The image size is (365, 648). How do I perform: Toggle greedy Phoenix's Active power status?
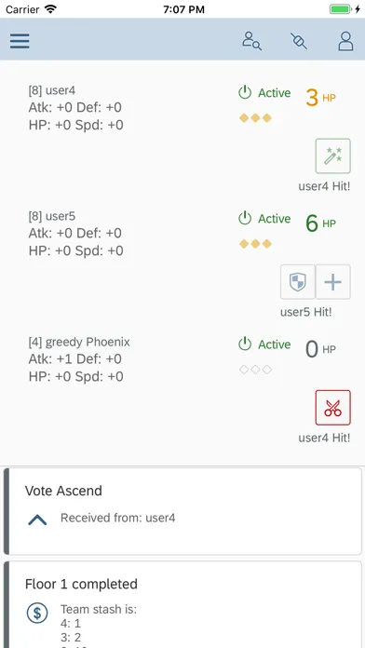point(264,344)
